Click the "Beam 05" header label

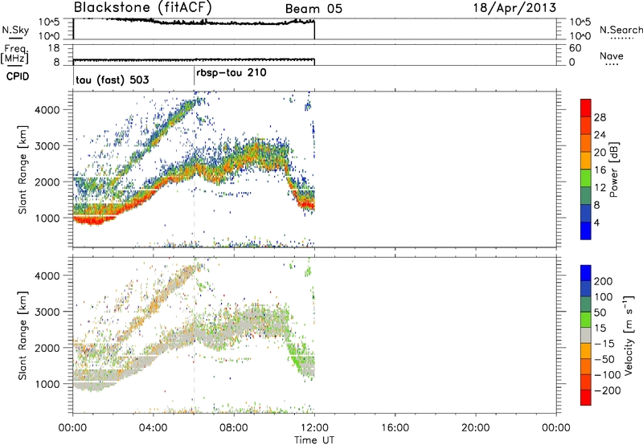[x=313, y=9]
